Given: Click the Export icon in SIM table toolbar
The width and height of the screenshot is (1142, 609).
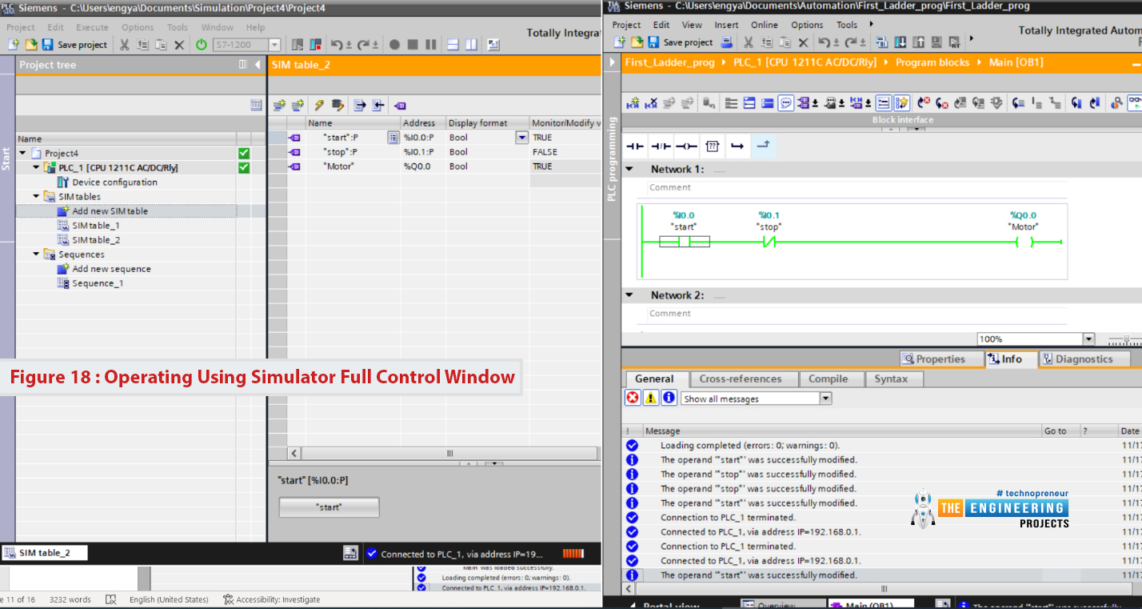Looking at the screenshot, I should tap(359, 105).
